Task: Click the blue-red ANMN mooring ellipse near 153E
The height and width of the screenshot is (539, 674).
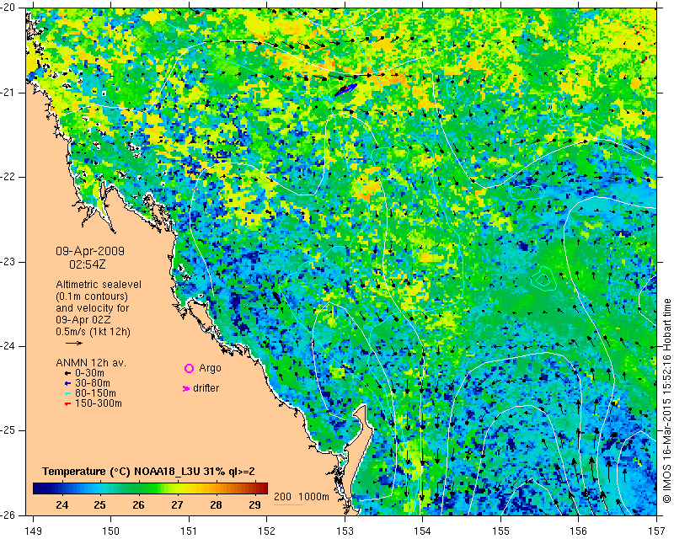Action: coord(346,89)
